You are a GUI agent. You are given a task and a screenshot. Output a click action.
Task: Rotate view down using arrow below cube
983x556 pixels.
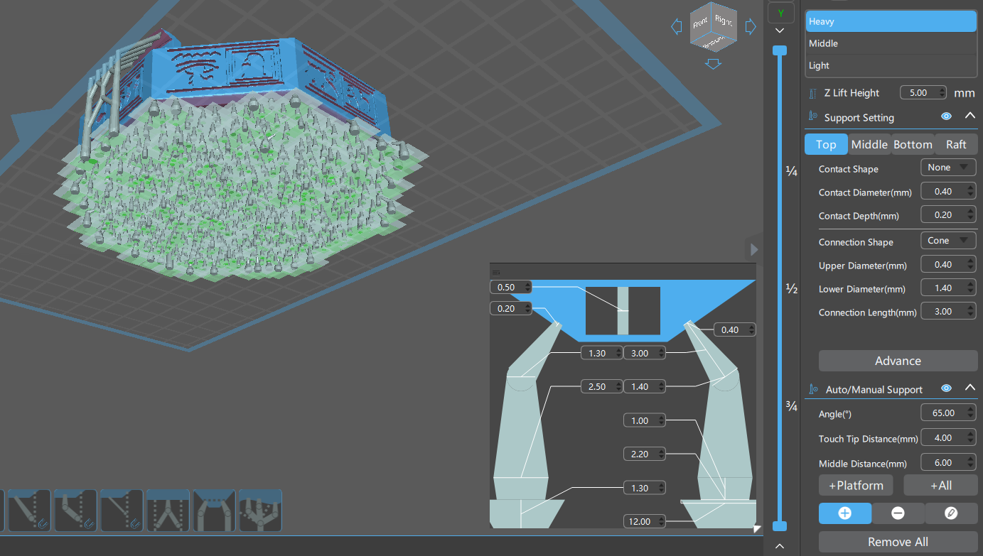click(x=714, y=65)
